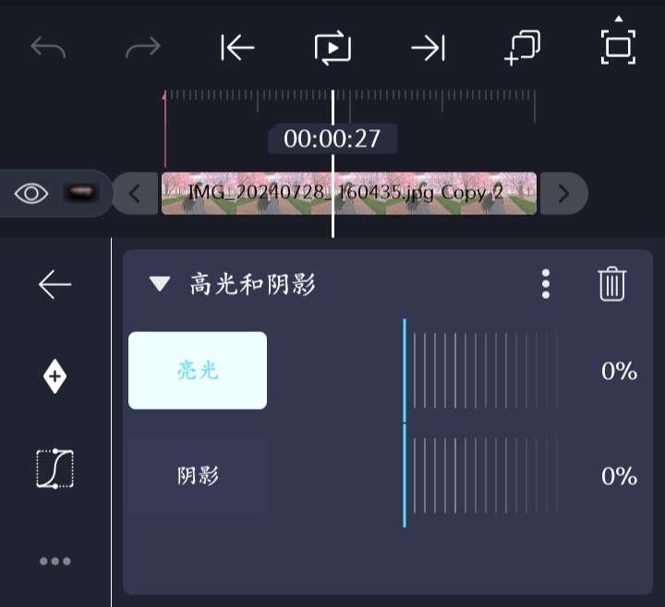The width and height of the screenshot is (665, 607).
Task: Open the easing curve graph editor
Action: click(x=55, y=469)
